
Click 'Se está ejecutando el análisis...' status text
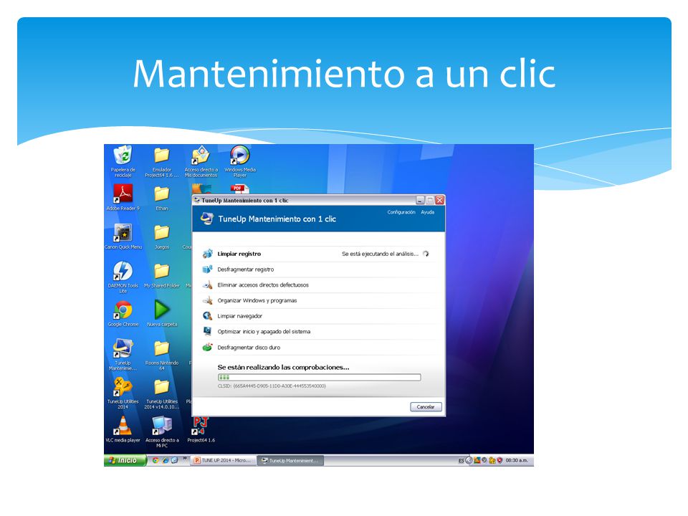[380, 254]
